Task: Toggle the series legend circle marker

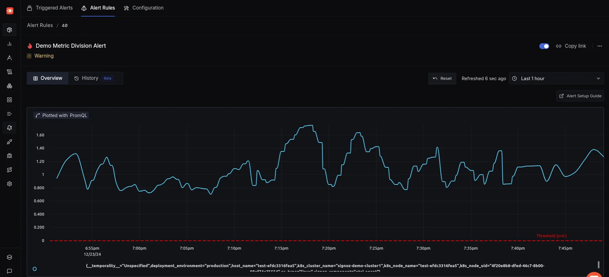Action: 35,269
